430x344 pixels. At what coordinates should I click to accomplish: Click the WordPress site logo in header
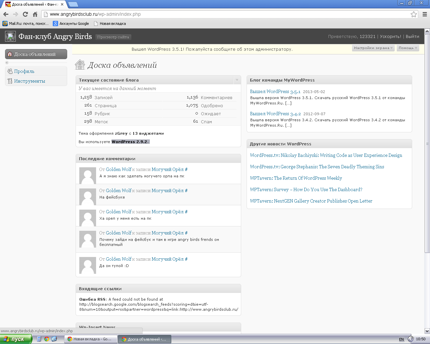pos(10,36)
